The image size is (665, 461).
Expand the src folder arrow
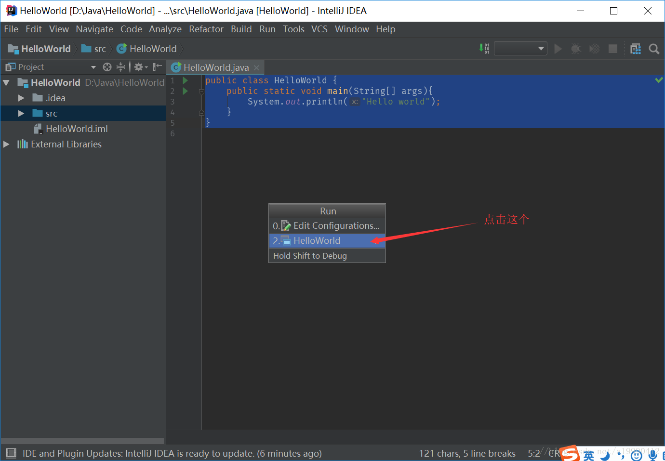click(21, 114)
